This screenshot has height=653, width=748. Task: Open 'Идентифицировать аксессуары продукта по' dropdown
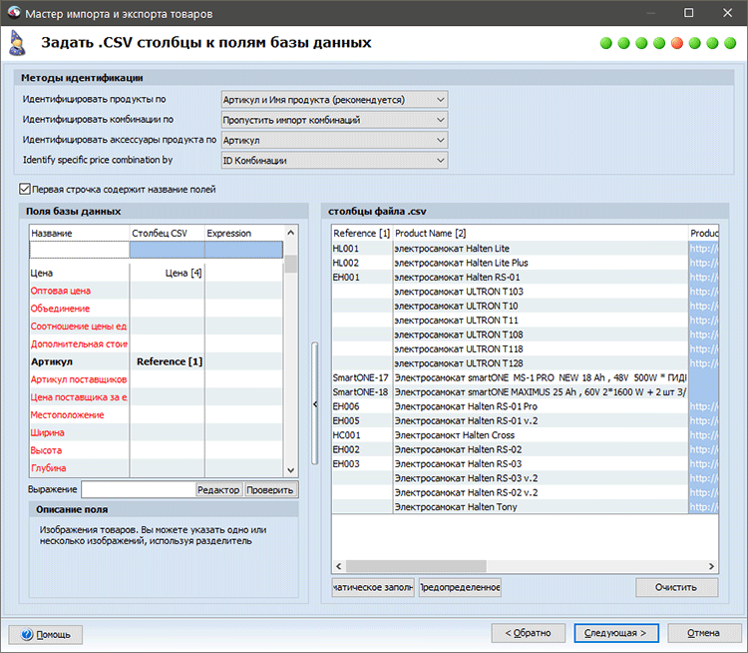tap(334, 141)
